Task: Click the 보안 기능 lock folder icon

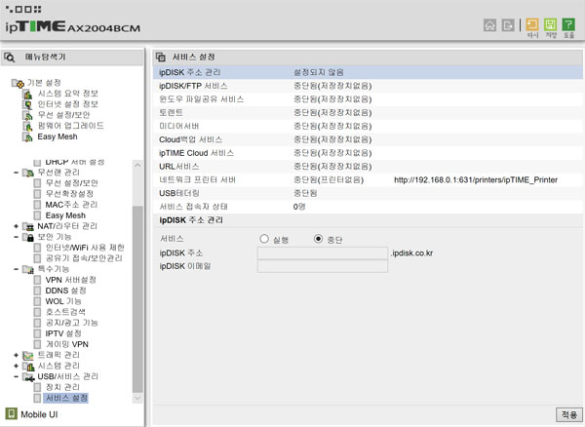Action: click(28, 237)
